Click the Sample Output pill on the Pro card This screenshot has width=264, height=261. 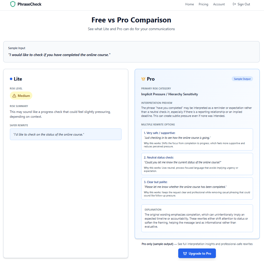coord(242,78)
